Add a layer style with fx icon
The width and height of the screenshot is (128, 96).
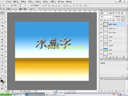(x=107, y=57)
